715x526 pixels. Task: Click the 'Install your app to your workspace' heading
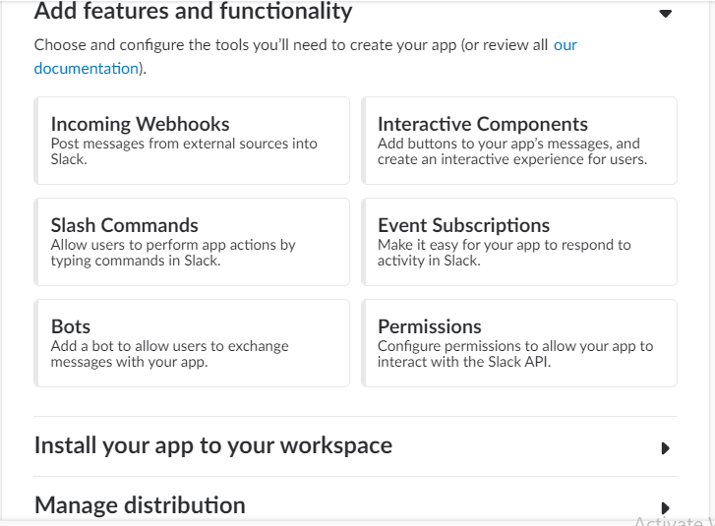213,445
